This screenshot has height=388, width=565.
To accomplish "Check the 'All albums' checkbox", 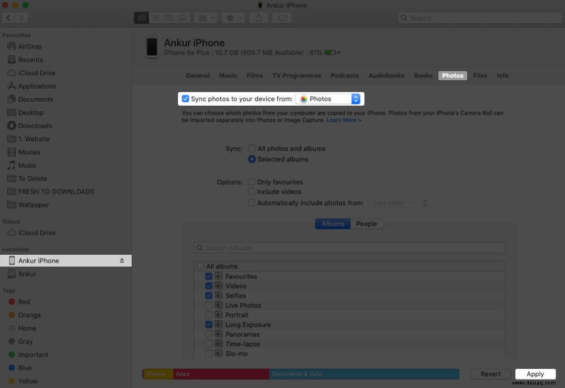I will click(x=201, y=266).
